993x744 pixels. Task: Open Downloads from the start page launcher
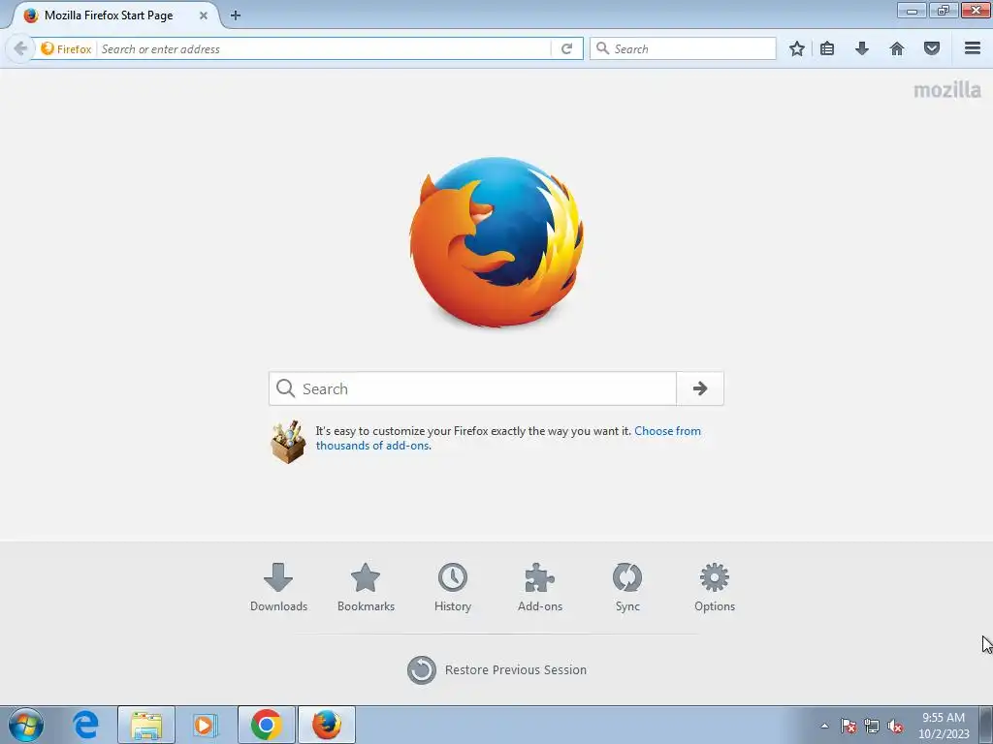278,587
